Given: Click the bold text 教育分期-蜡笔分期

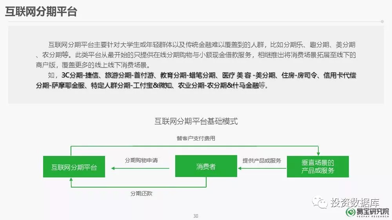Looking at the screenshot, I should tap(188, 75).
